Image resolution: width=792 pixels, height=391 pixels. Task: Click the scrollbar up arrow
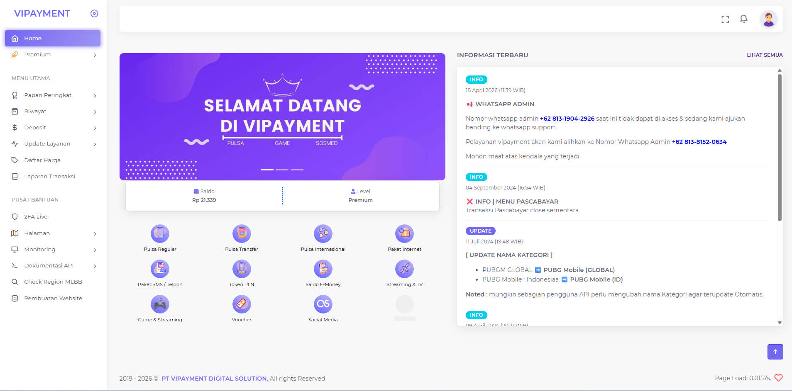point(780,70)
